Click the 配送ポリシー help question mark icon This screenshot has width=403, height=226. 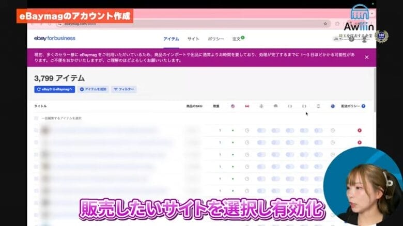[x=363, y=106]
